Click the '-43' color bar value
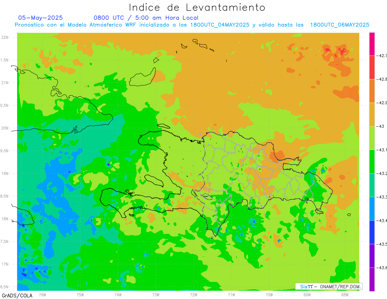The width and height of the screenshot is (387, 299). 381,126
